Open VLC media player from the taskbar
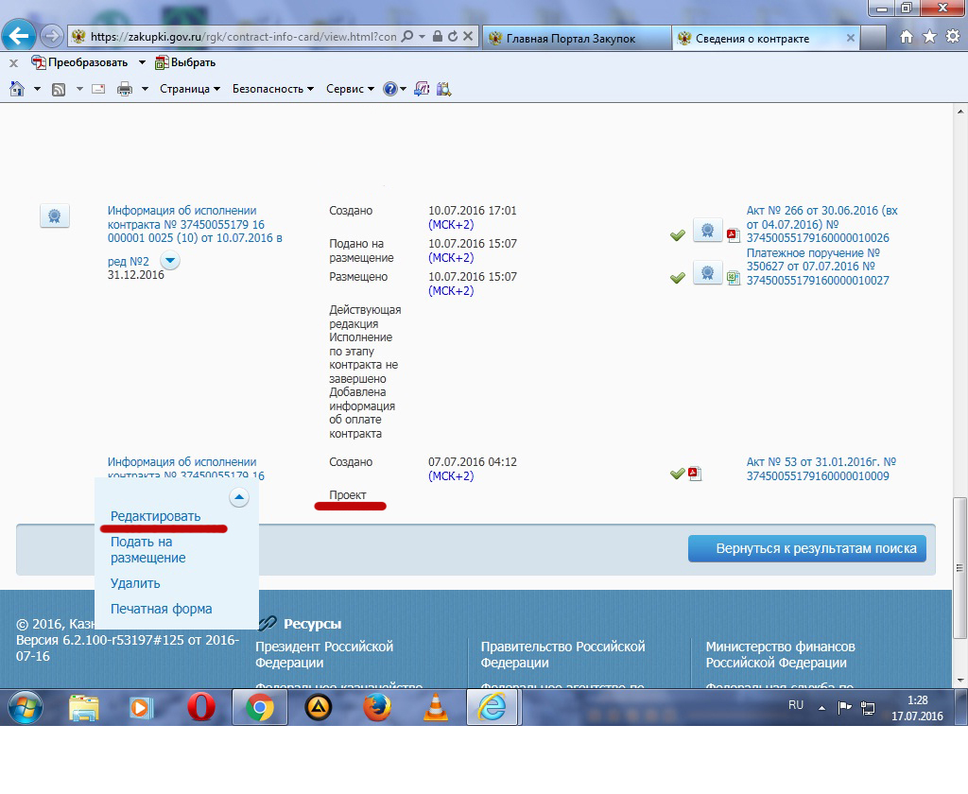The width and height of the screenshot is (968, 794). click(x=436, y=707)
